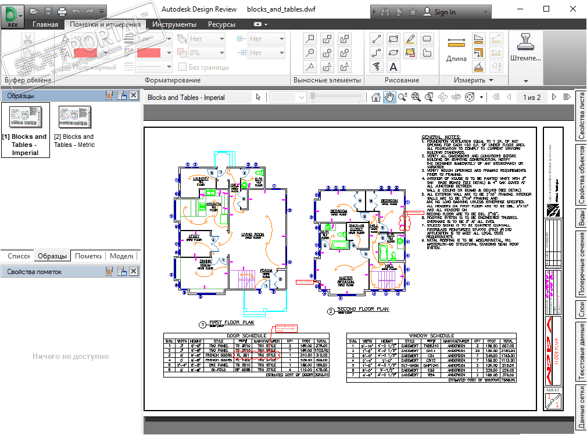Viewport: 587px width, 435px height.
Task: Open the Слои side panel
Action: point(581,310)
